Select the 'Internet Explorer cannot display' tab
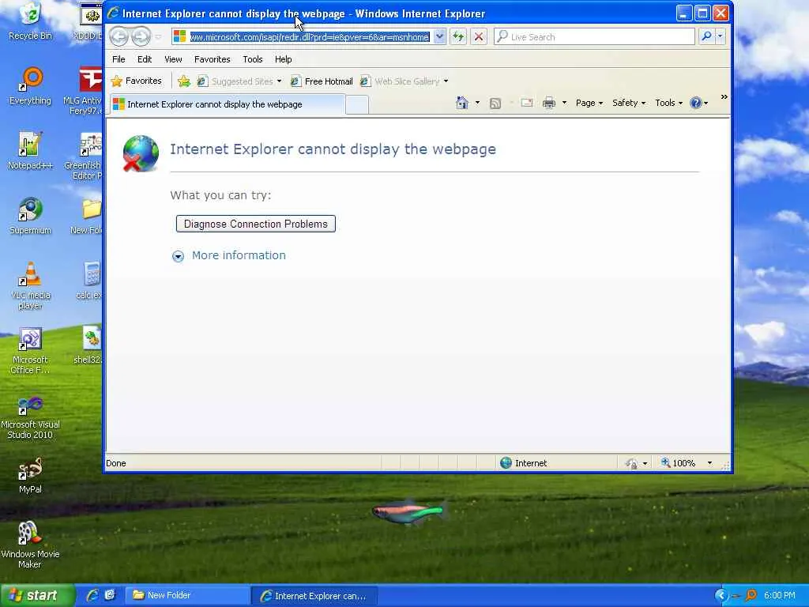This screenshot has height=607, width=809. 227,104
